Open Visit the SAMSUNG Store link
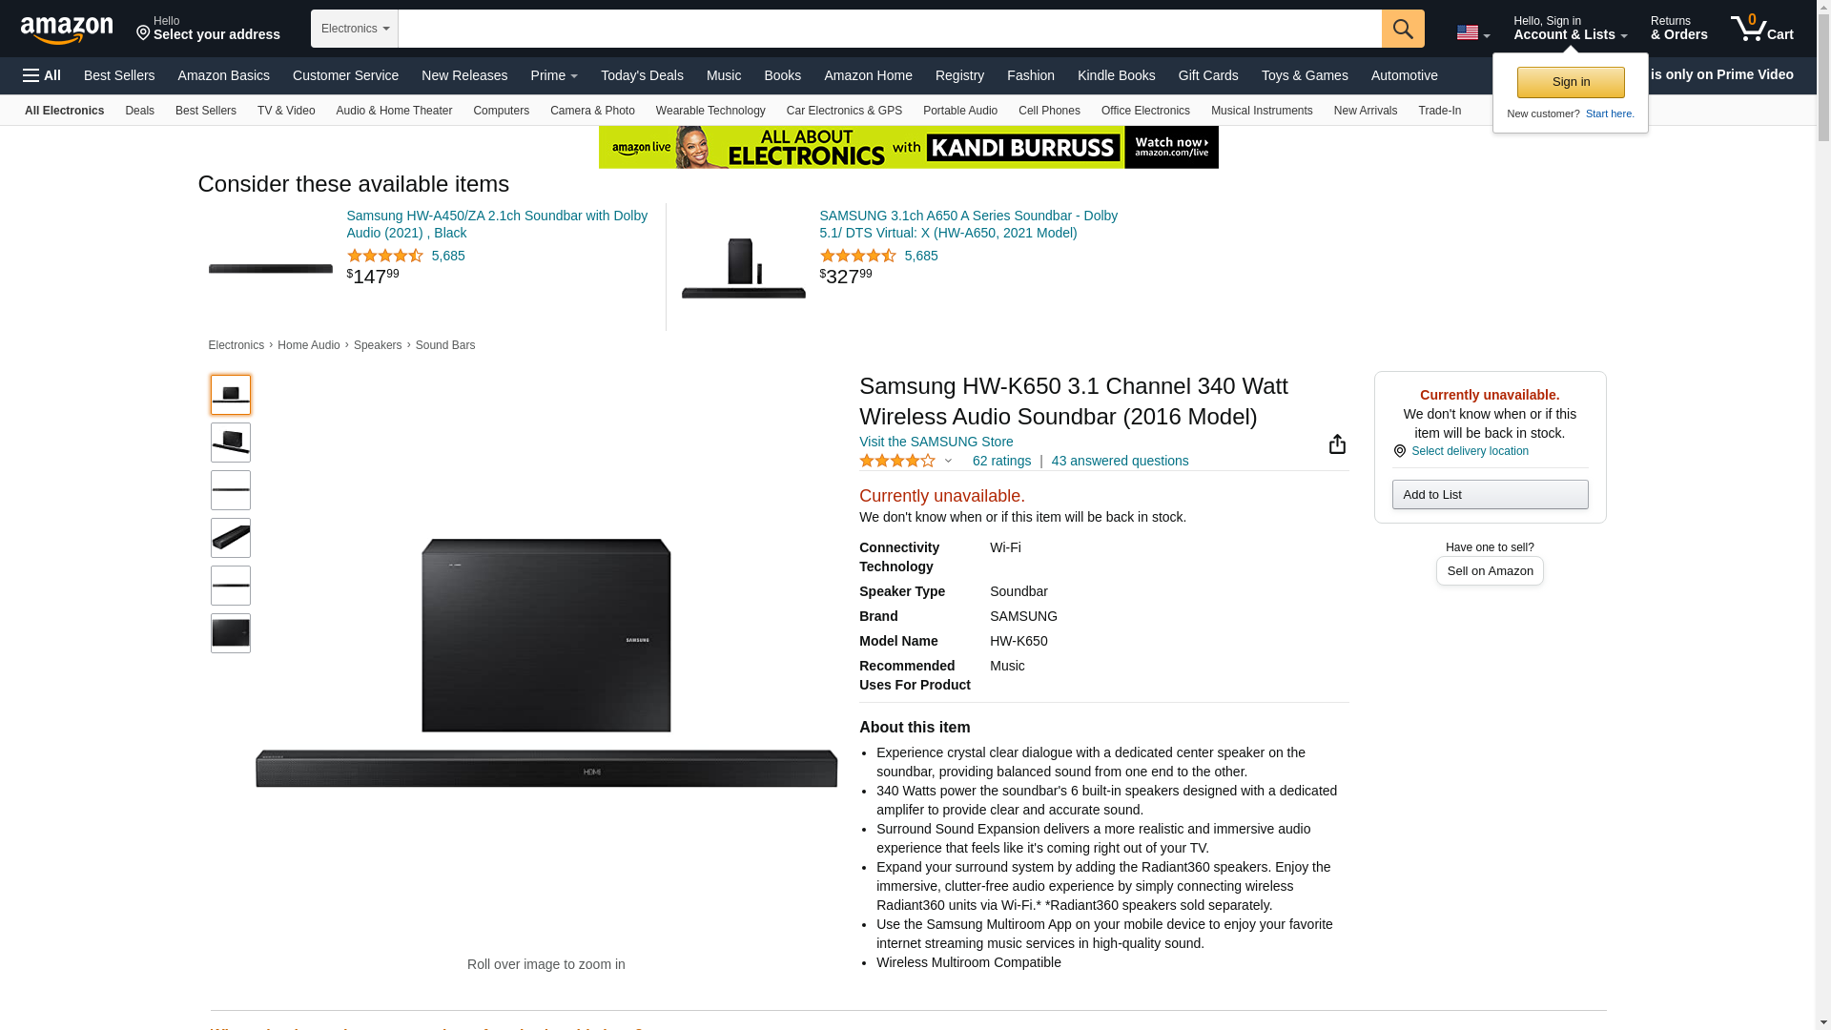This screenshot has width=1831, height=1030. [x=936, y=442]
